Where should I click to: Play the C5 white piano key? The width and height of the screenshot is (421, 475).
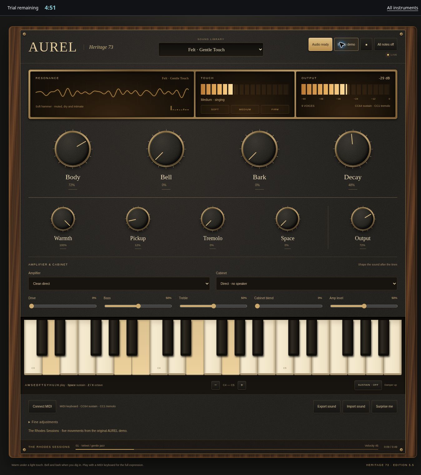(x=285, y=364)
